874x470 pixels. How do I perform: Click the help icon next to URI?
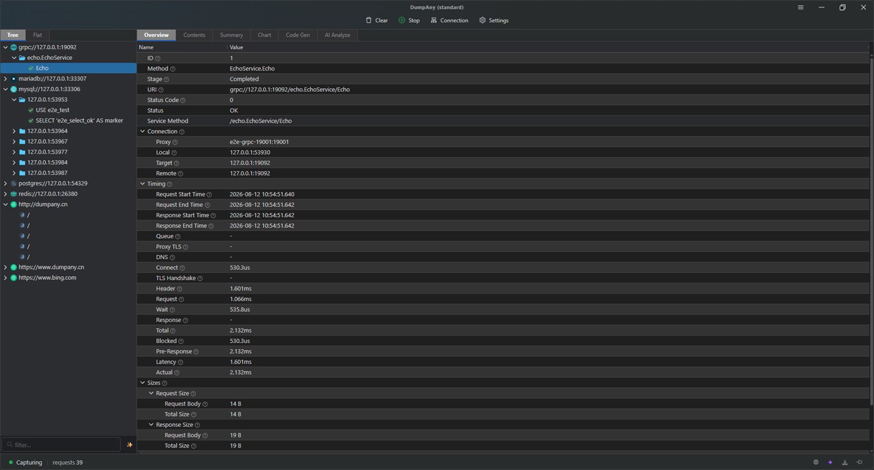point(161,90)
